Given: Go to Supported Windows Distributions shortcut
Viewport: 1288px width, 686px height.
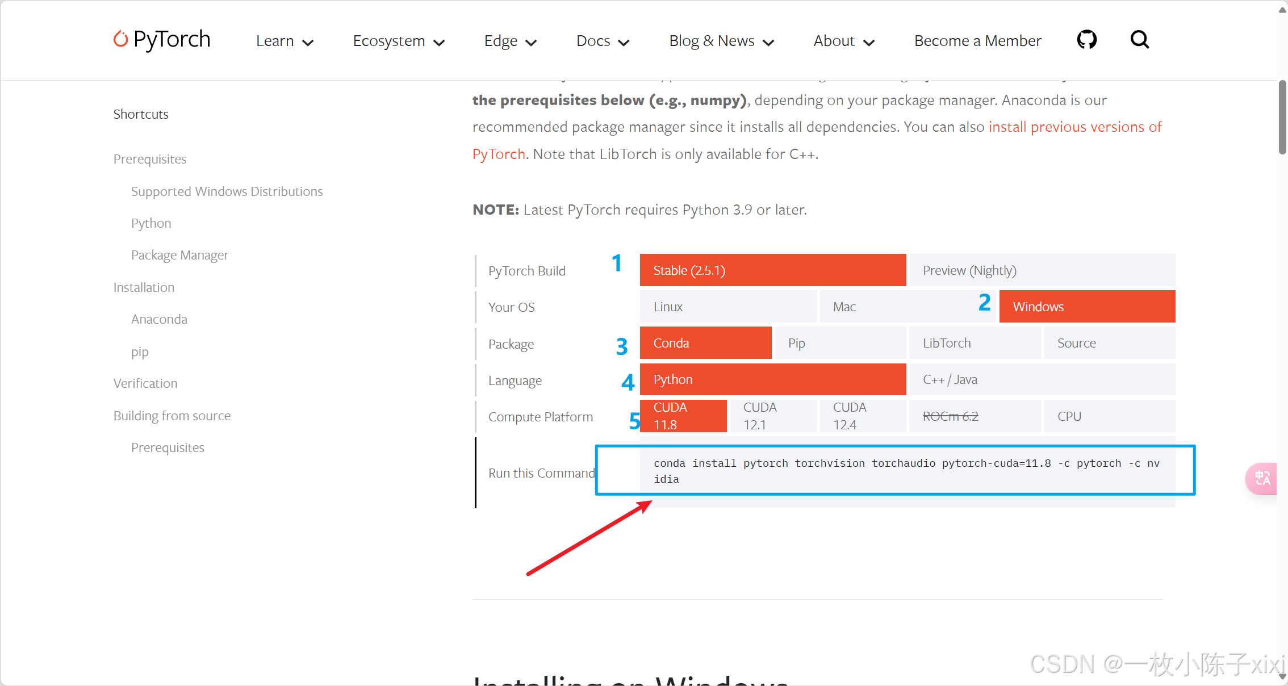Looking at the screenshot, I should click(227, 191).
